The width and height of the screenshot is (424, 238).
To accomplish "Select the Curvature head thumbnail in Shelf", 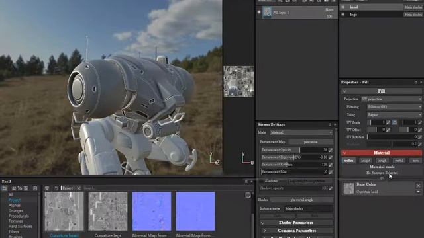I will coord(64,212).
